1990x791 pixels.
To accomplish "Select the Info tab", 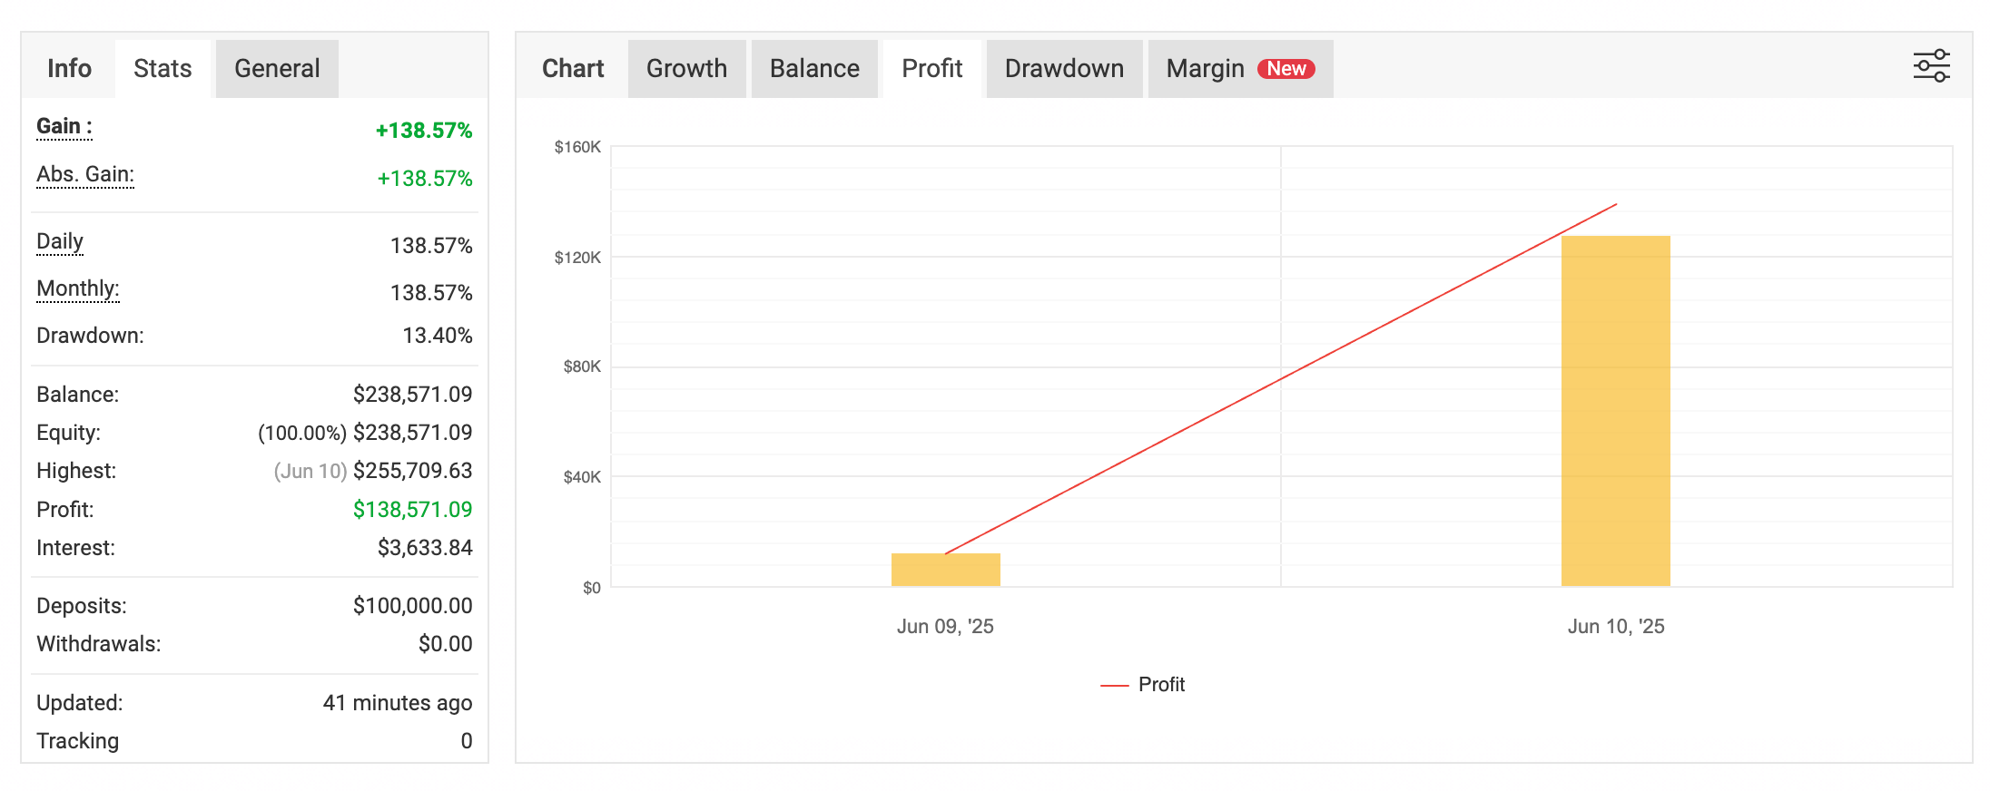I will point(69,69).
